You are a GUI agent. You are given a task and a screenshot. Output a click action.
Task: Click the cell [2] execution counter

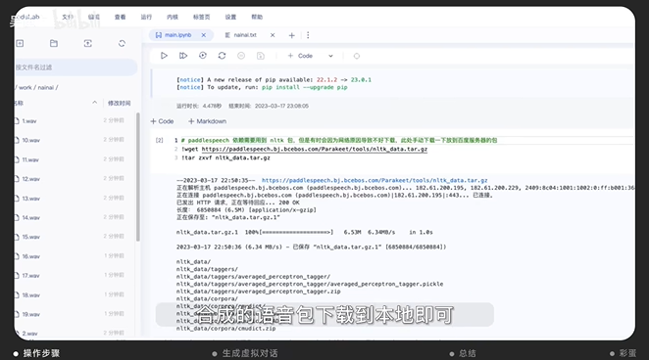point(160,140)
